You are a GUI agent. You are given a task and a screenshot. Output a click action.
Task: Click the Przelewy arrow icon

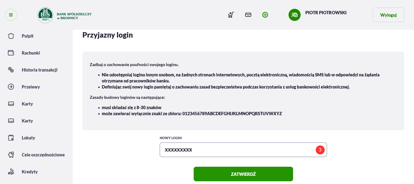point(11,87)
